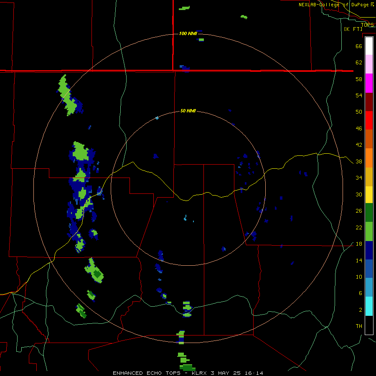Image resolution: width=376 pixels, height=376 pixels.
Task: Click the NEXLAB-College of DuPage credit
Action: coord(336,5)
